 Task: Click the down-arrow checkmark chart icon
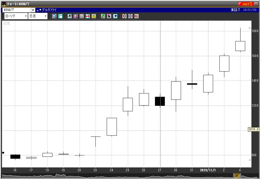point(70,16)
